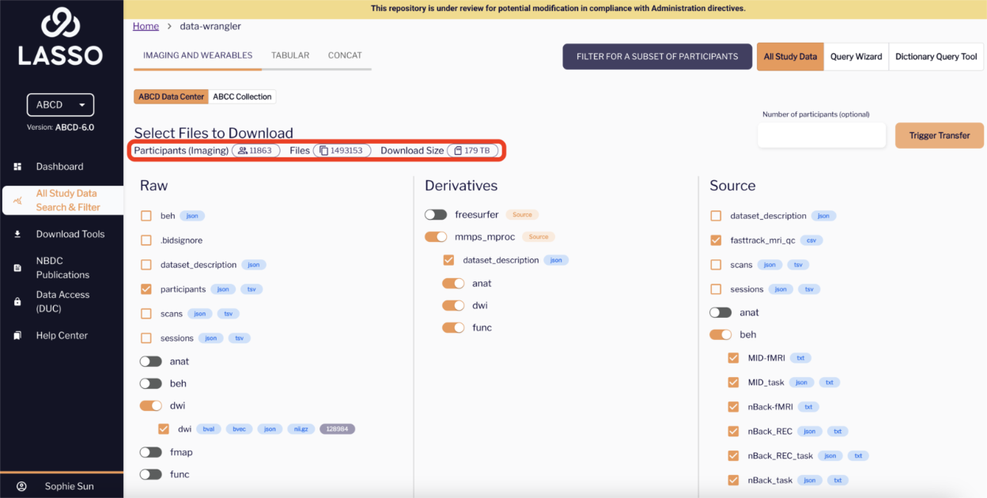Click the Dashboard grid icon
987x498 pixels.
pos(17,167)
